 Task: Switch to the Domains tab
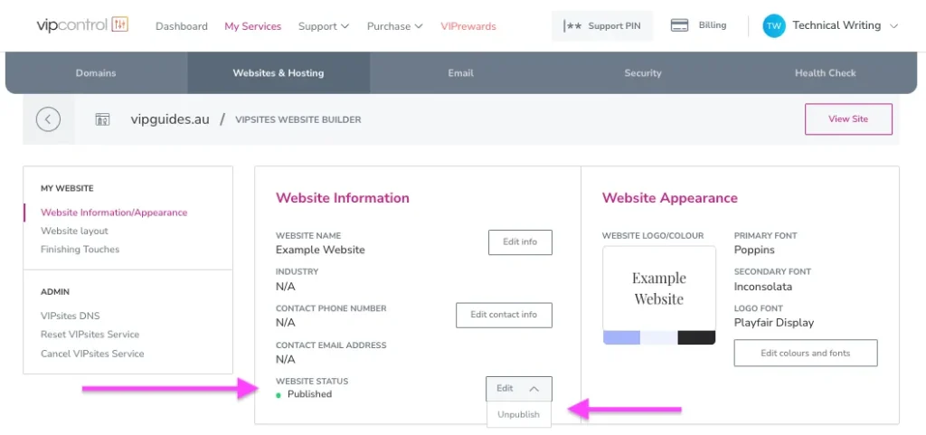coord(96,73)
